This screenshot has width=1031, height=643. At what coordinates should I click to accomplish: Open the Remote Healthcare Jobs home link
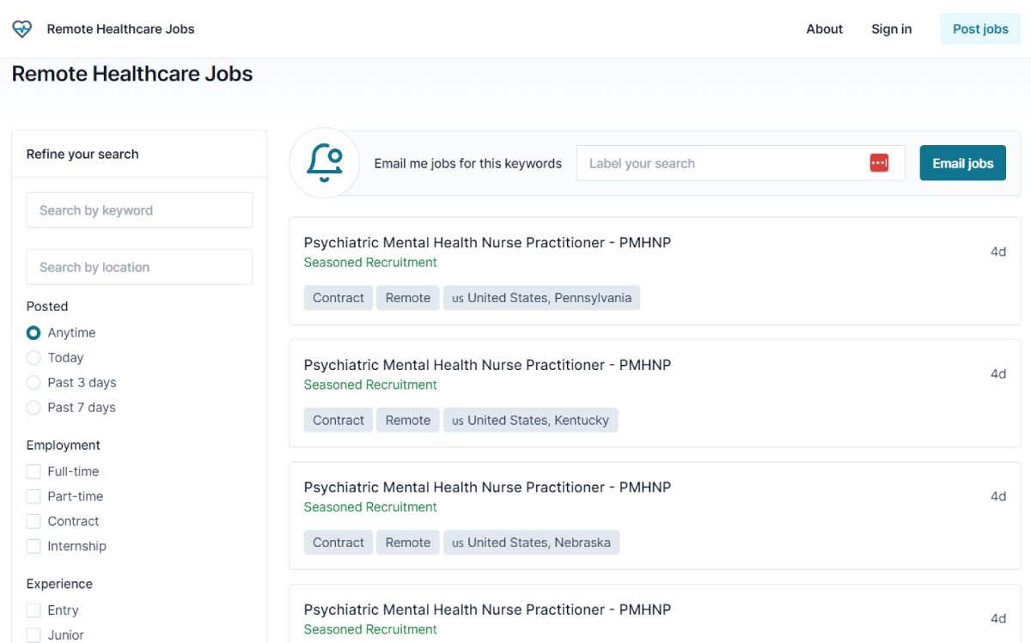tap(120, 29)
